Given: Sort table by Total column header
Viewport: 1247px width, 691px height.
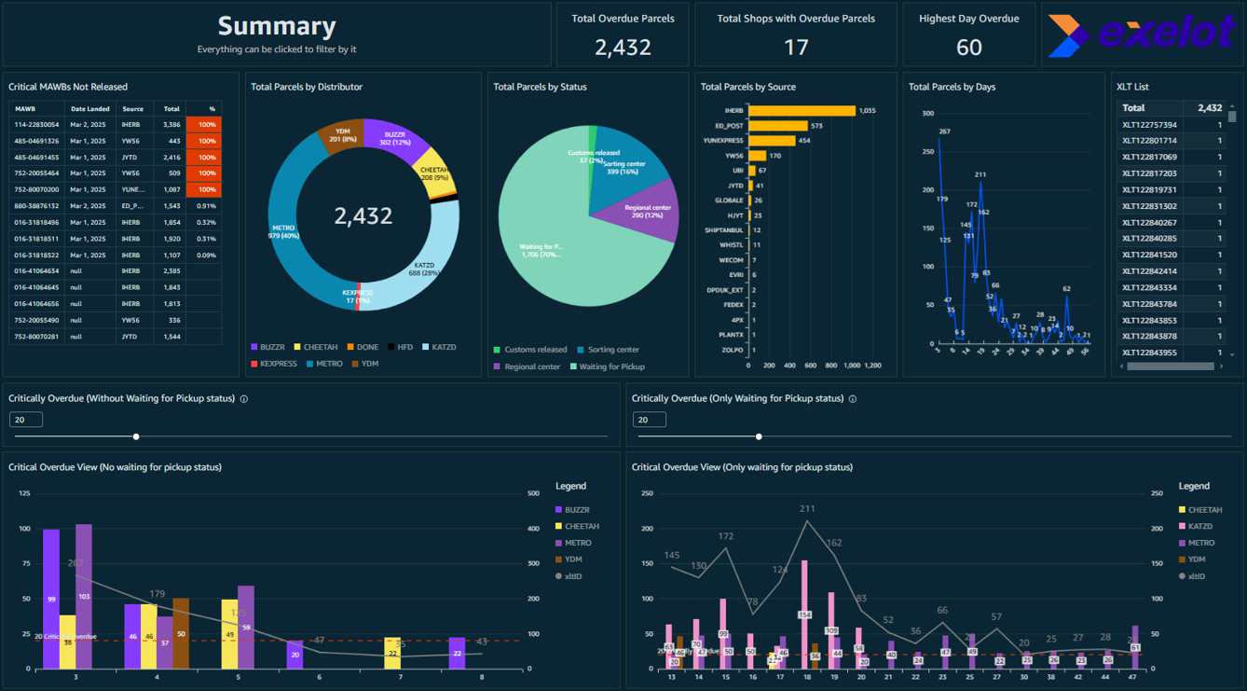Looking at the screenshot, I should tap(171, 109).
